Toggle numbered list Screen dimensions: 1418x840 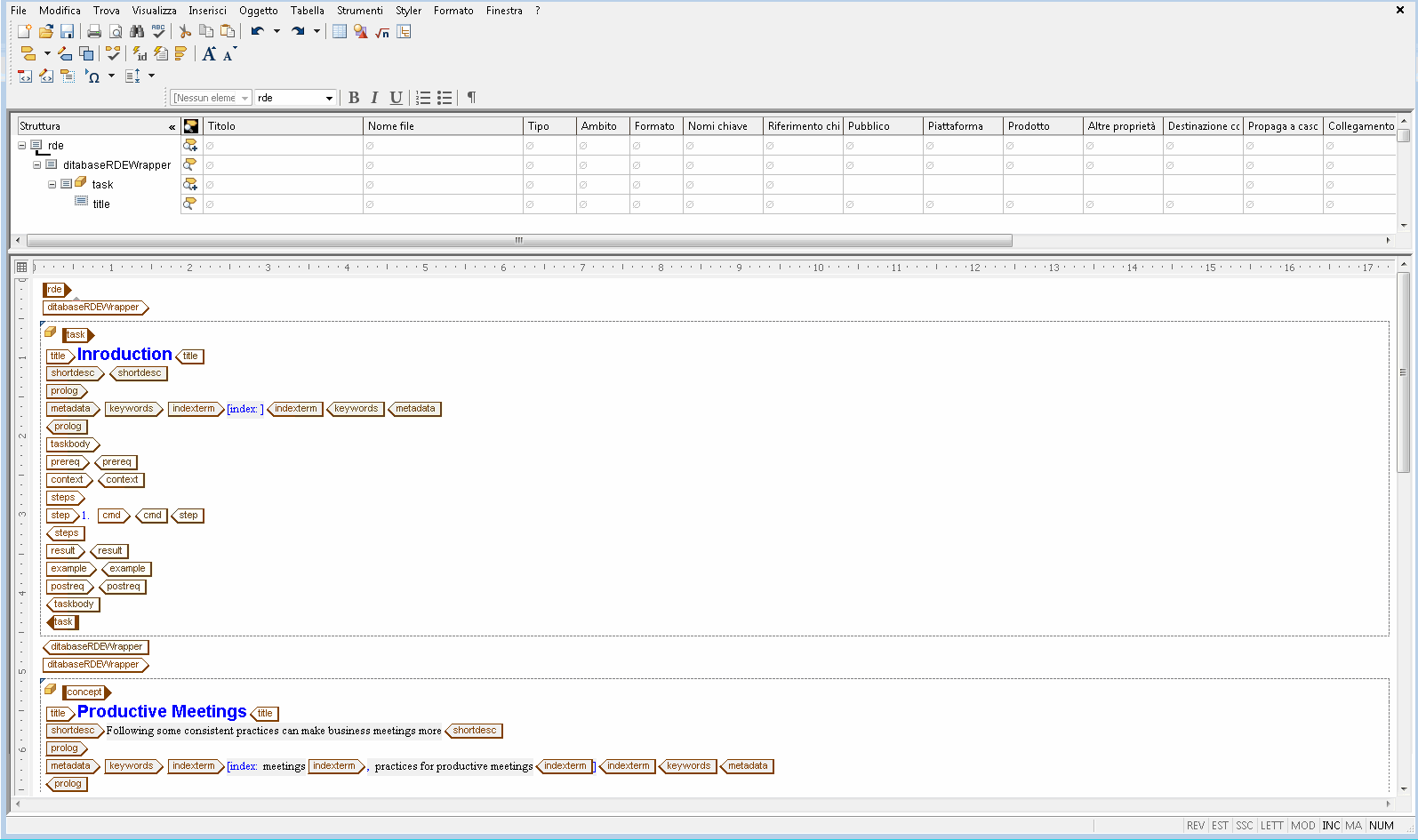click(423, 98)
